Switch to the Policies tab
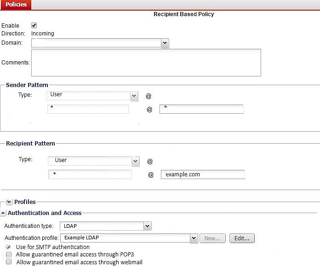This screenshot has width=320, height=267. [x=16, y=5]
